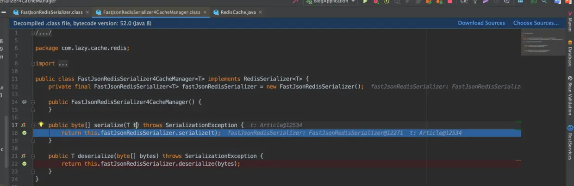Click implements gutter icon on line 17
This screenshot has height=186, width=574.
(24, 125)
